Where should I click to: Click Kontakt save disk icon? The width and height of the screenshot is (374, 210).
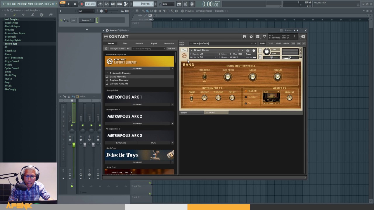245,36
